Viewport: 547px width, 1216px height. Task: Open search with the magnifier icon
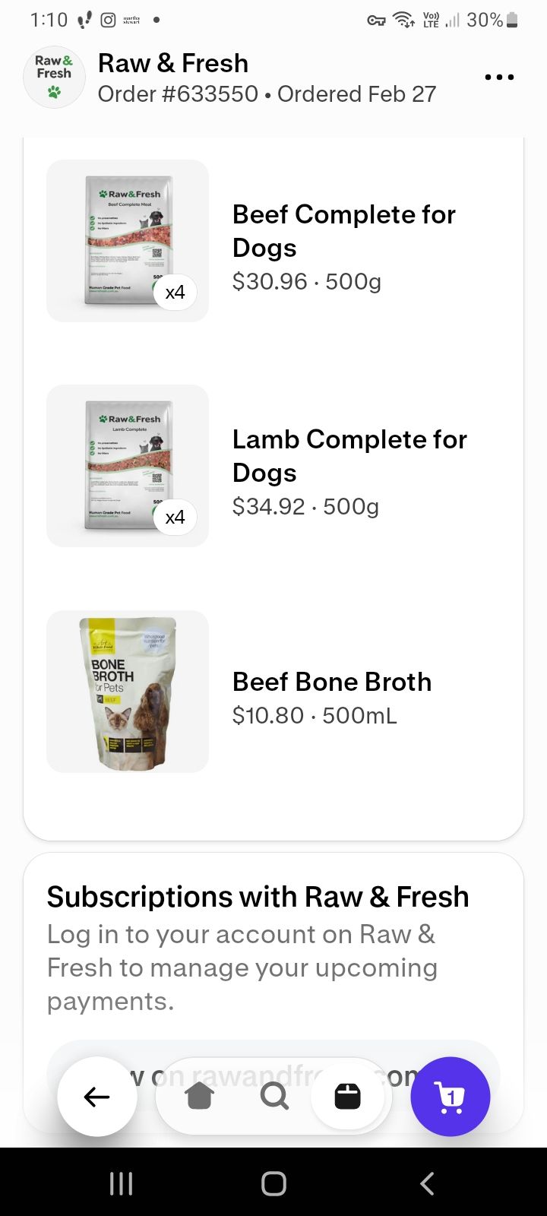(x=273, y=1096)
